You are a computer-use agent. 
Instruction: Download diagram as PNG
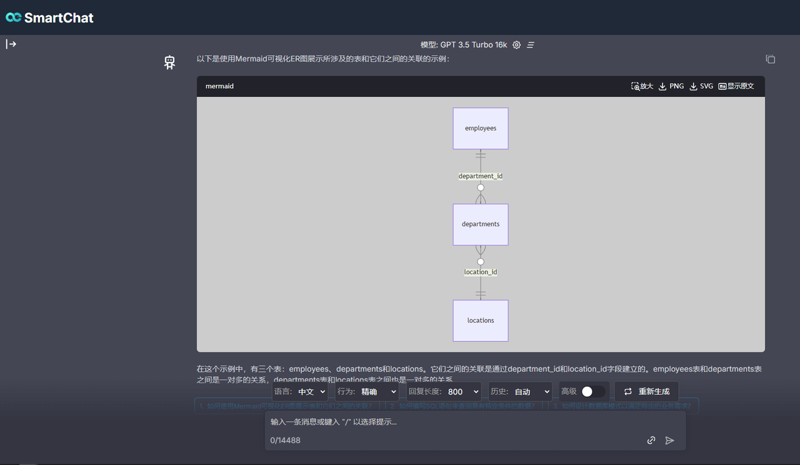point(671,86)
